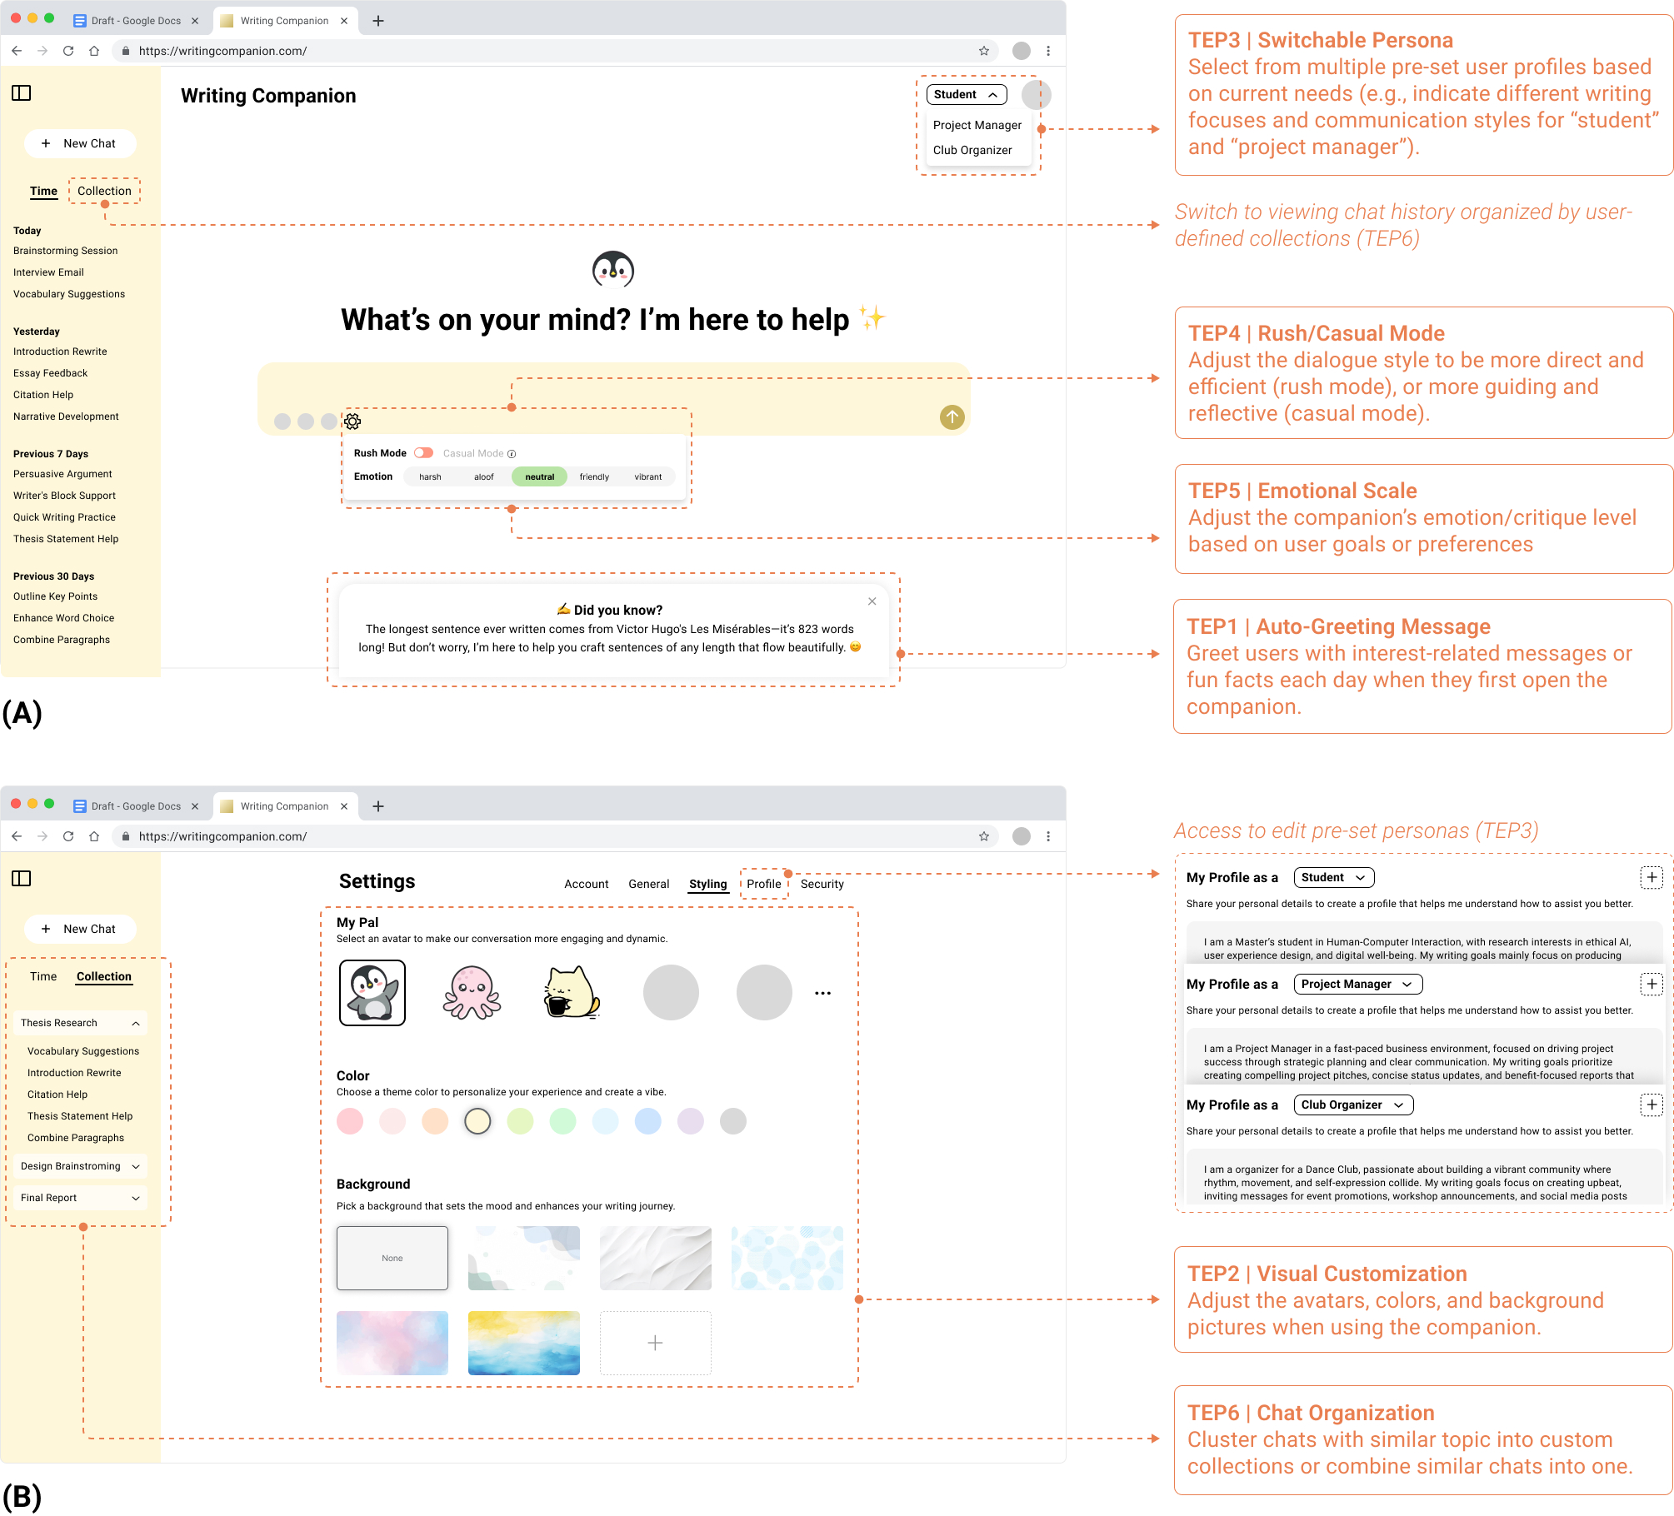Open the Security settings tab
This screenshot has height=1516, width=1674.
(822, 884)
